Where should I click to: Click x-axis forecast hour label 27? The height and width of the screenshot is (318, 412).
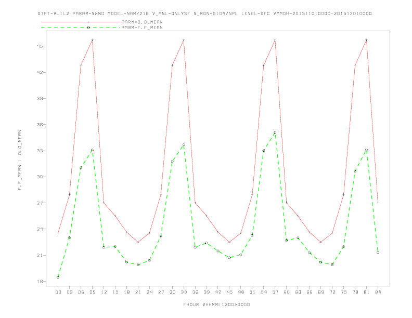[x=161, y=292]
